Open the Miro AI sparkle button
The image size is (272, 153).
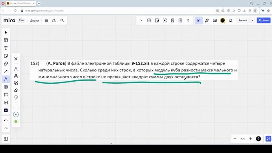[268, 139]
